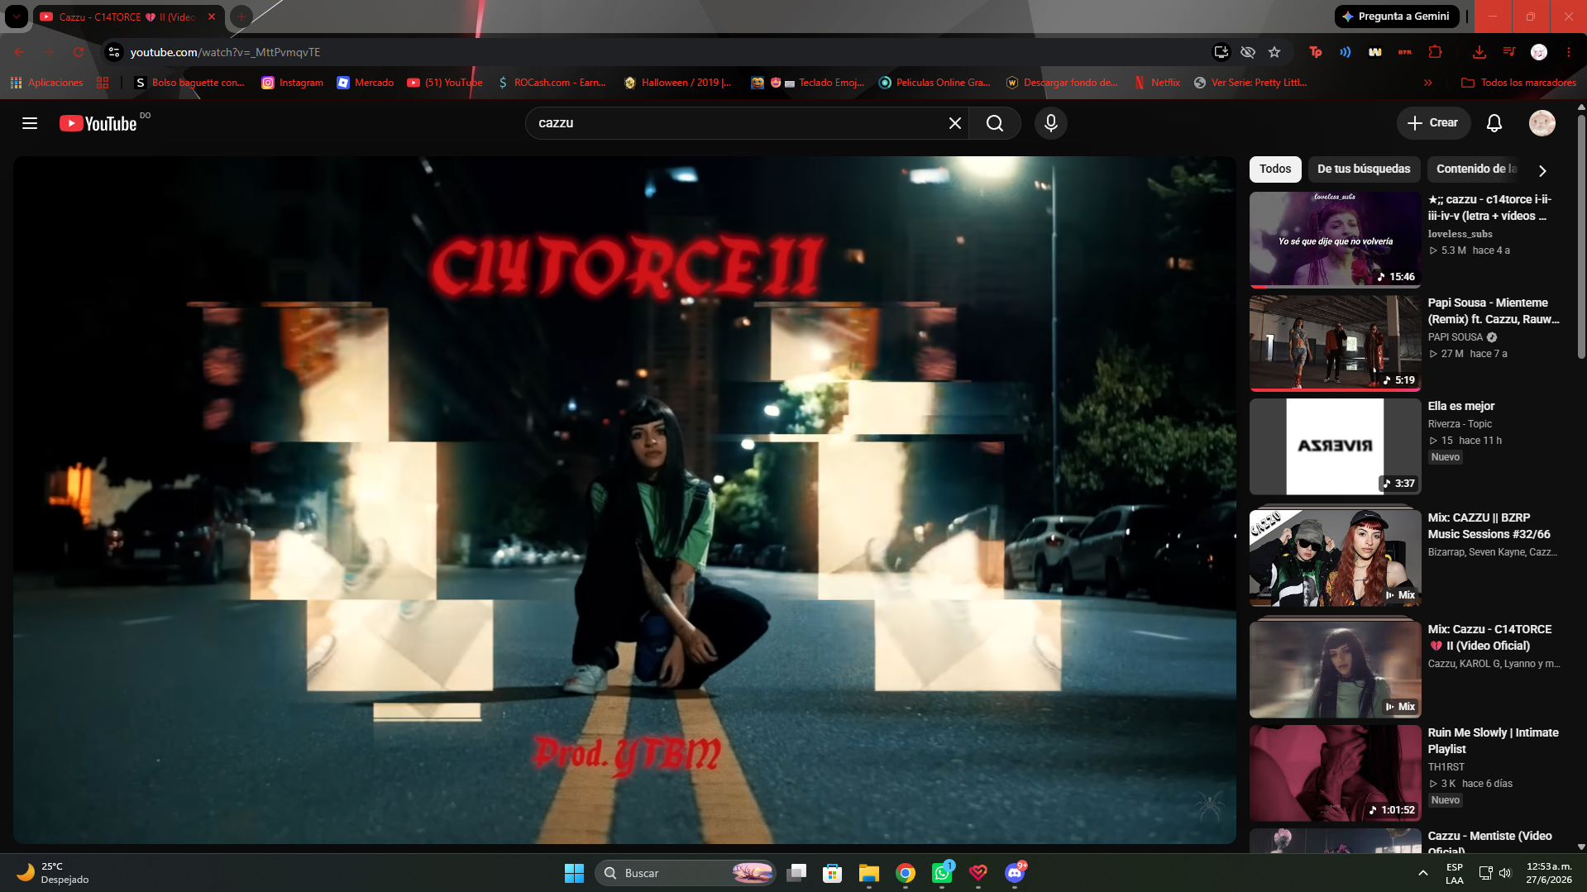
Task: Open the YouTube account avatar menu
Action: tap(1542, 123)
